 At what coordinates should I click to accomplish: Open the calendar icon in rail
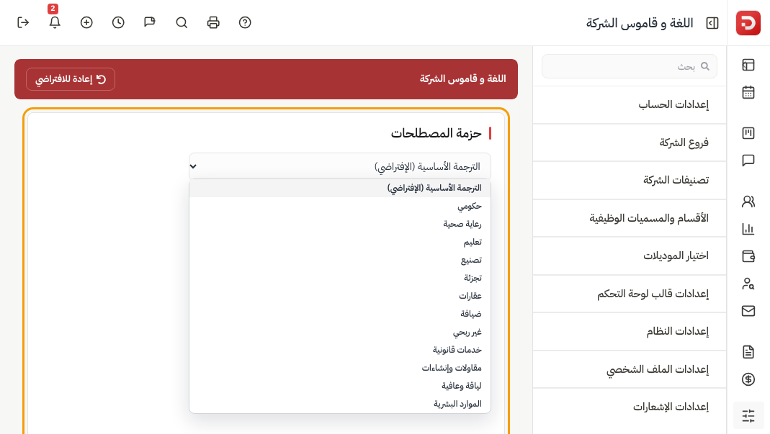coord(748,92)
